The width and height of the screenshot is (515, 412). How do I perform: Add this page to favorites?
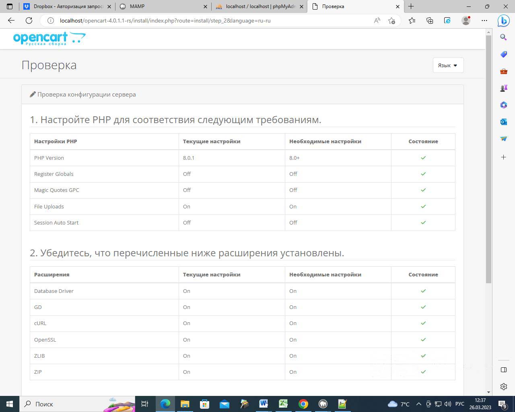click(391, 21)
